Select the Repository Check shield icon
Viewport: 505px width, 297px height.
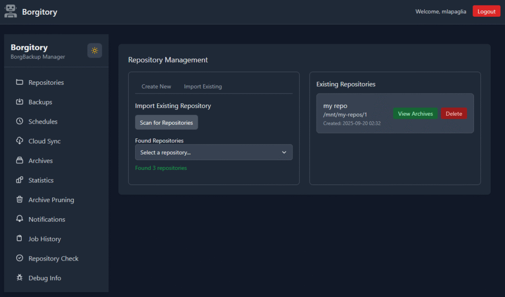19,258
